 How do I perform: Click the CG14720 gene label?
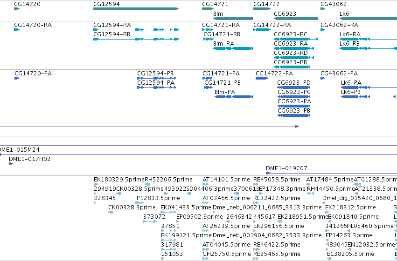pos(27,4)
